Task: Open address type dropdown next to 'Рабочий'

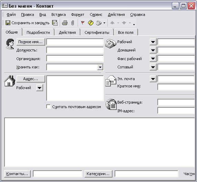Action: coord(39,88)
